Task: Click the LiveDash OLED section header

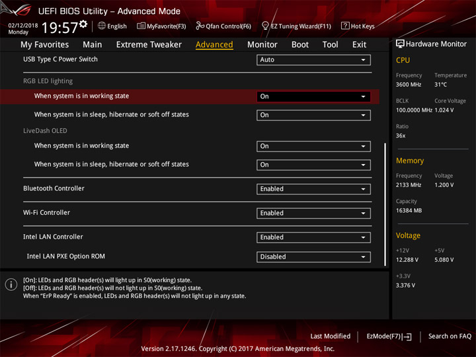Action: [45, 131]
